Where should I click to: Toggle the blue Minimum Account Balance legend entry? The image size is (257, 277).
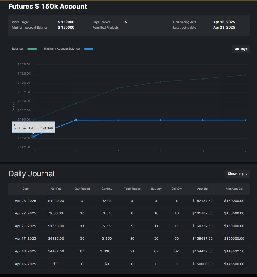click(x=69, y=49)
